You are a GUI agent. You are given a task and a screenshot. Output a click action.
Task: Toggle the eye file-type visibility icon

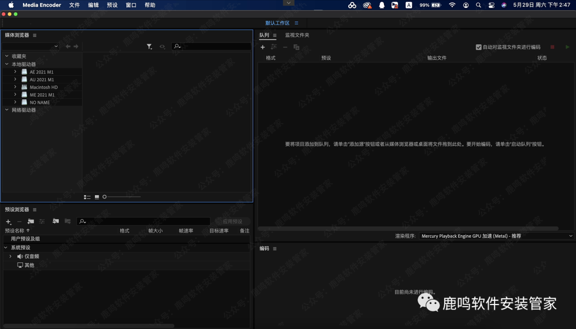[x=162, y=47]
